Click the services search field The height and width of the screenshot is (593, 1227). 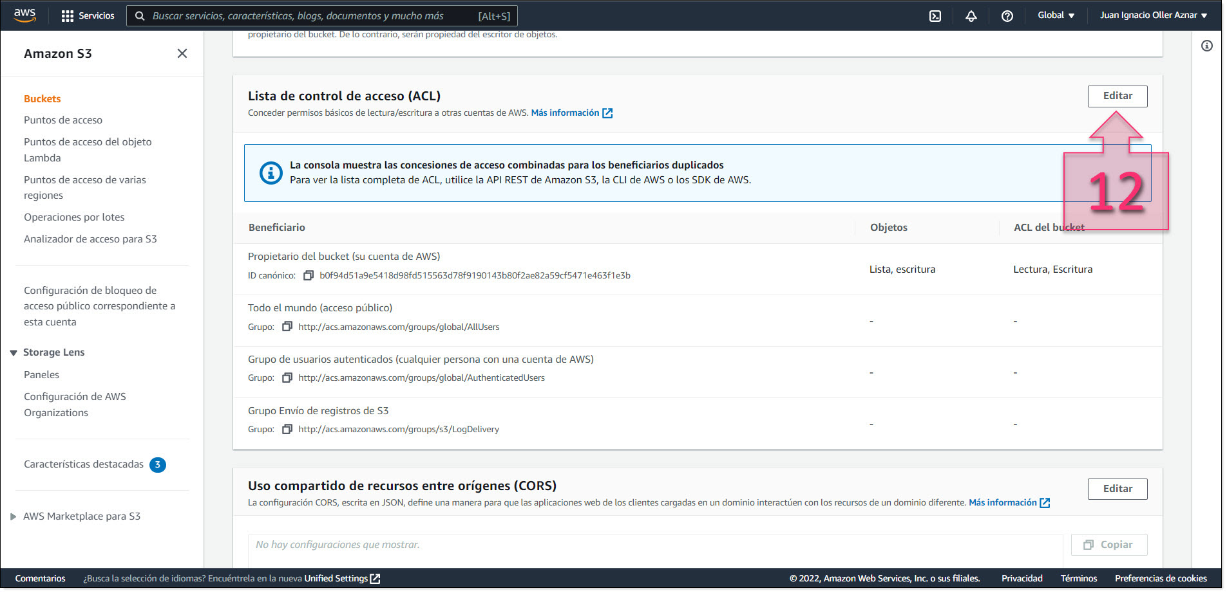[322, 15]
